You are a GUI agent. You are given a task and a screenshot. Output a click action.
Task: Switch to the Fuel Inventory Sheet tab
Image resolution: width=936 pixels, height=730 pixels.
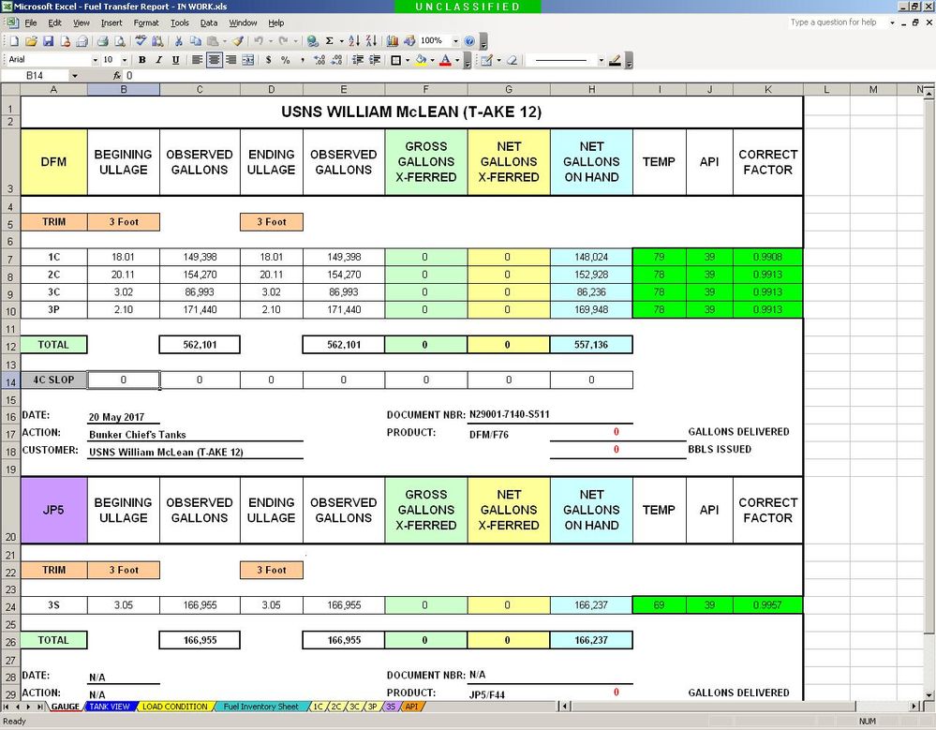coord(260,707)
